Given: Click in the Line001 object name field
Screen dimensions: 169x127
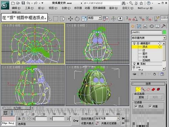Looking at the screenshot, I should (x=146, y=33).
